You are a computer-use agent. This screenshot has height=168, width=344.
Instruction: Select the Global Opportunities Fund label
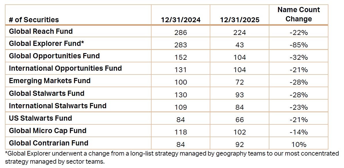[54, 56]
